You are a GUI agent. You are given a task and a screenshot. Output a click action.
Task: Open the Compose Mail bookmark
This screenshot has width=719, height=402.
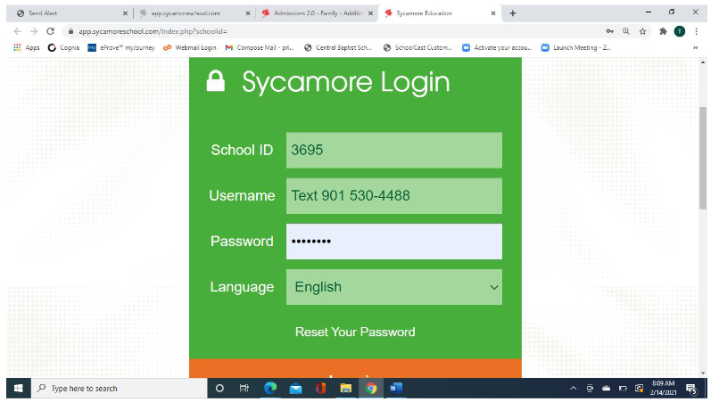pyautogui.click(x=259, y=47)
